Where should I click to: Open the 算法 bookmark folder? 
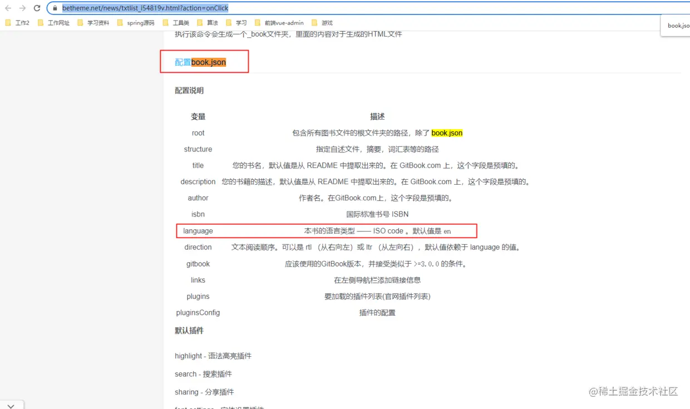tap(208, 23)
